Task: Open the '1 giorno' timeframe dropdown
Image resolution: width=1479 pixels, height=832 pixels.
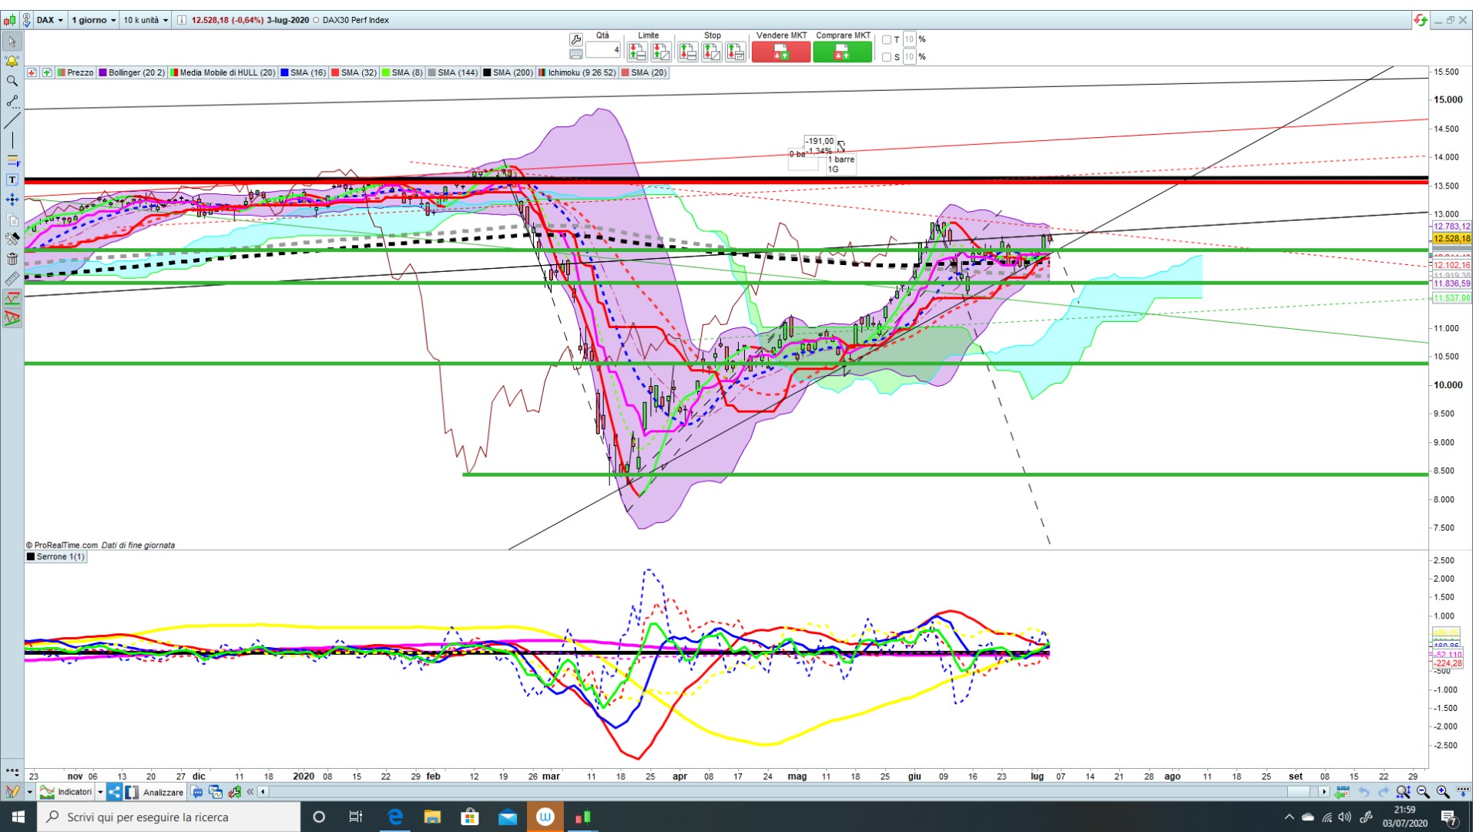Action: pyautogui.click(x=94, y=20)
